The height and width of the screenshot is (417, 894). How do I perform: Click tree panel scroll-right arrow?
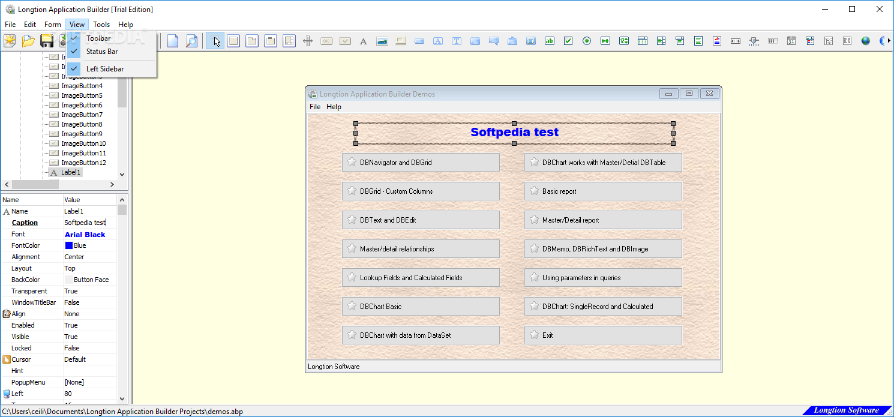tap(112, 184)
